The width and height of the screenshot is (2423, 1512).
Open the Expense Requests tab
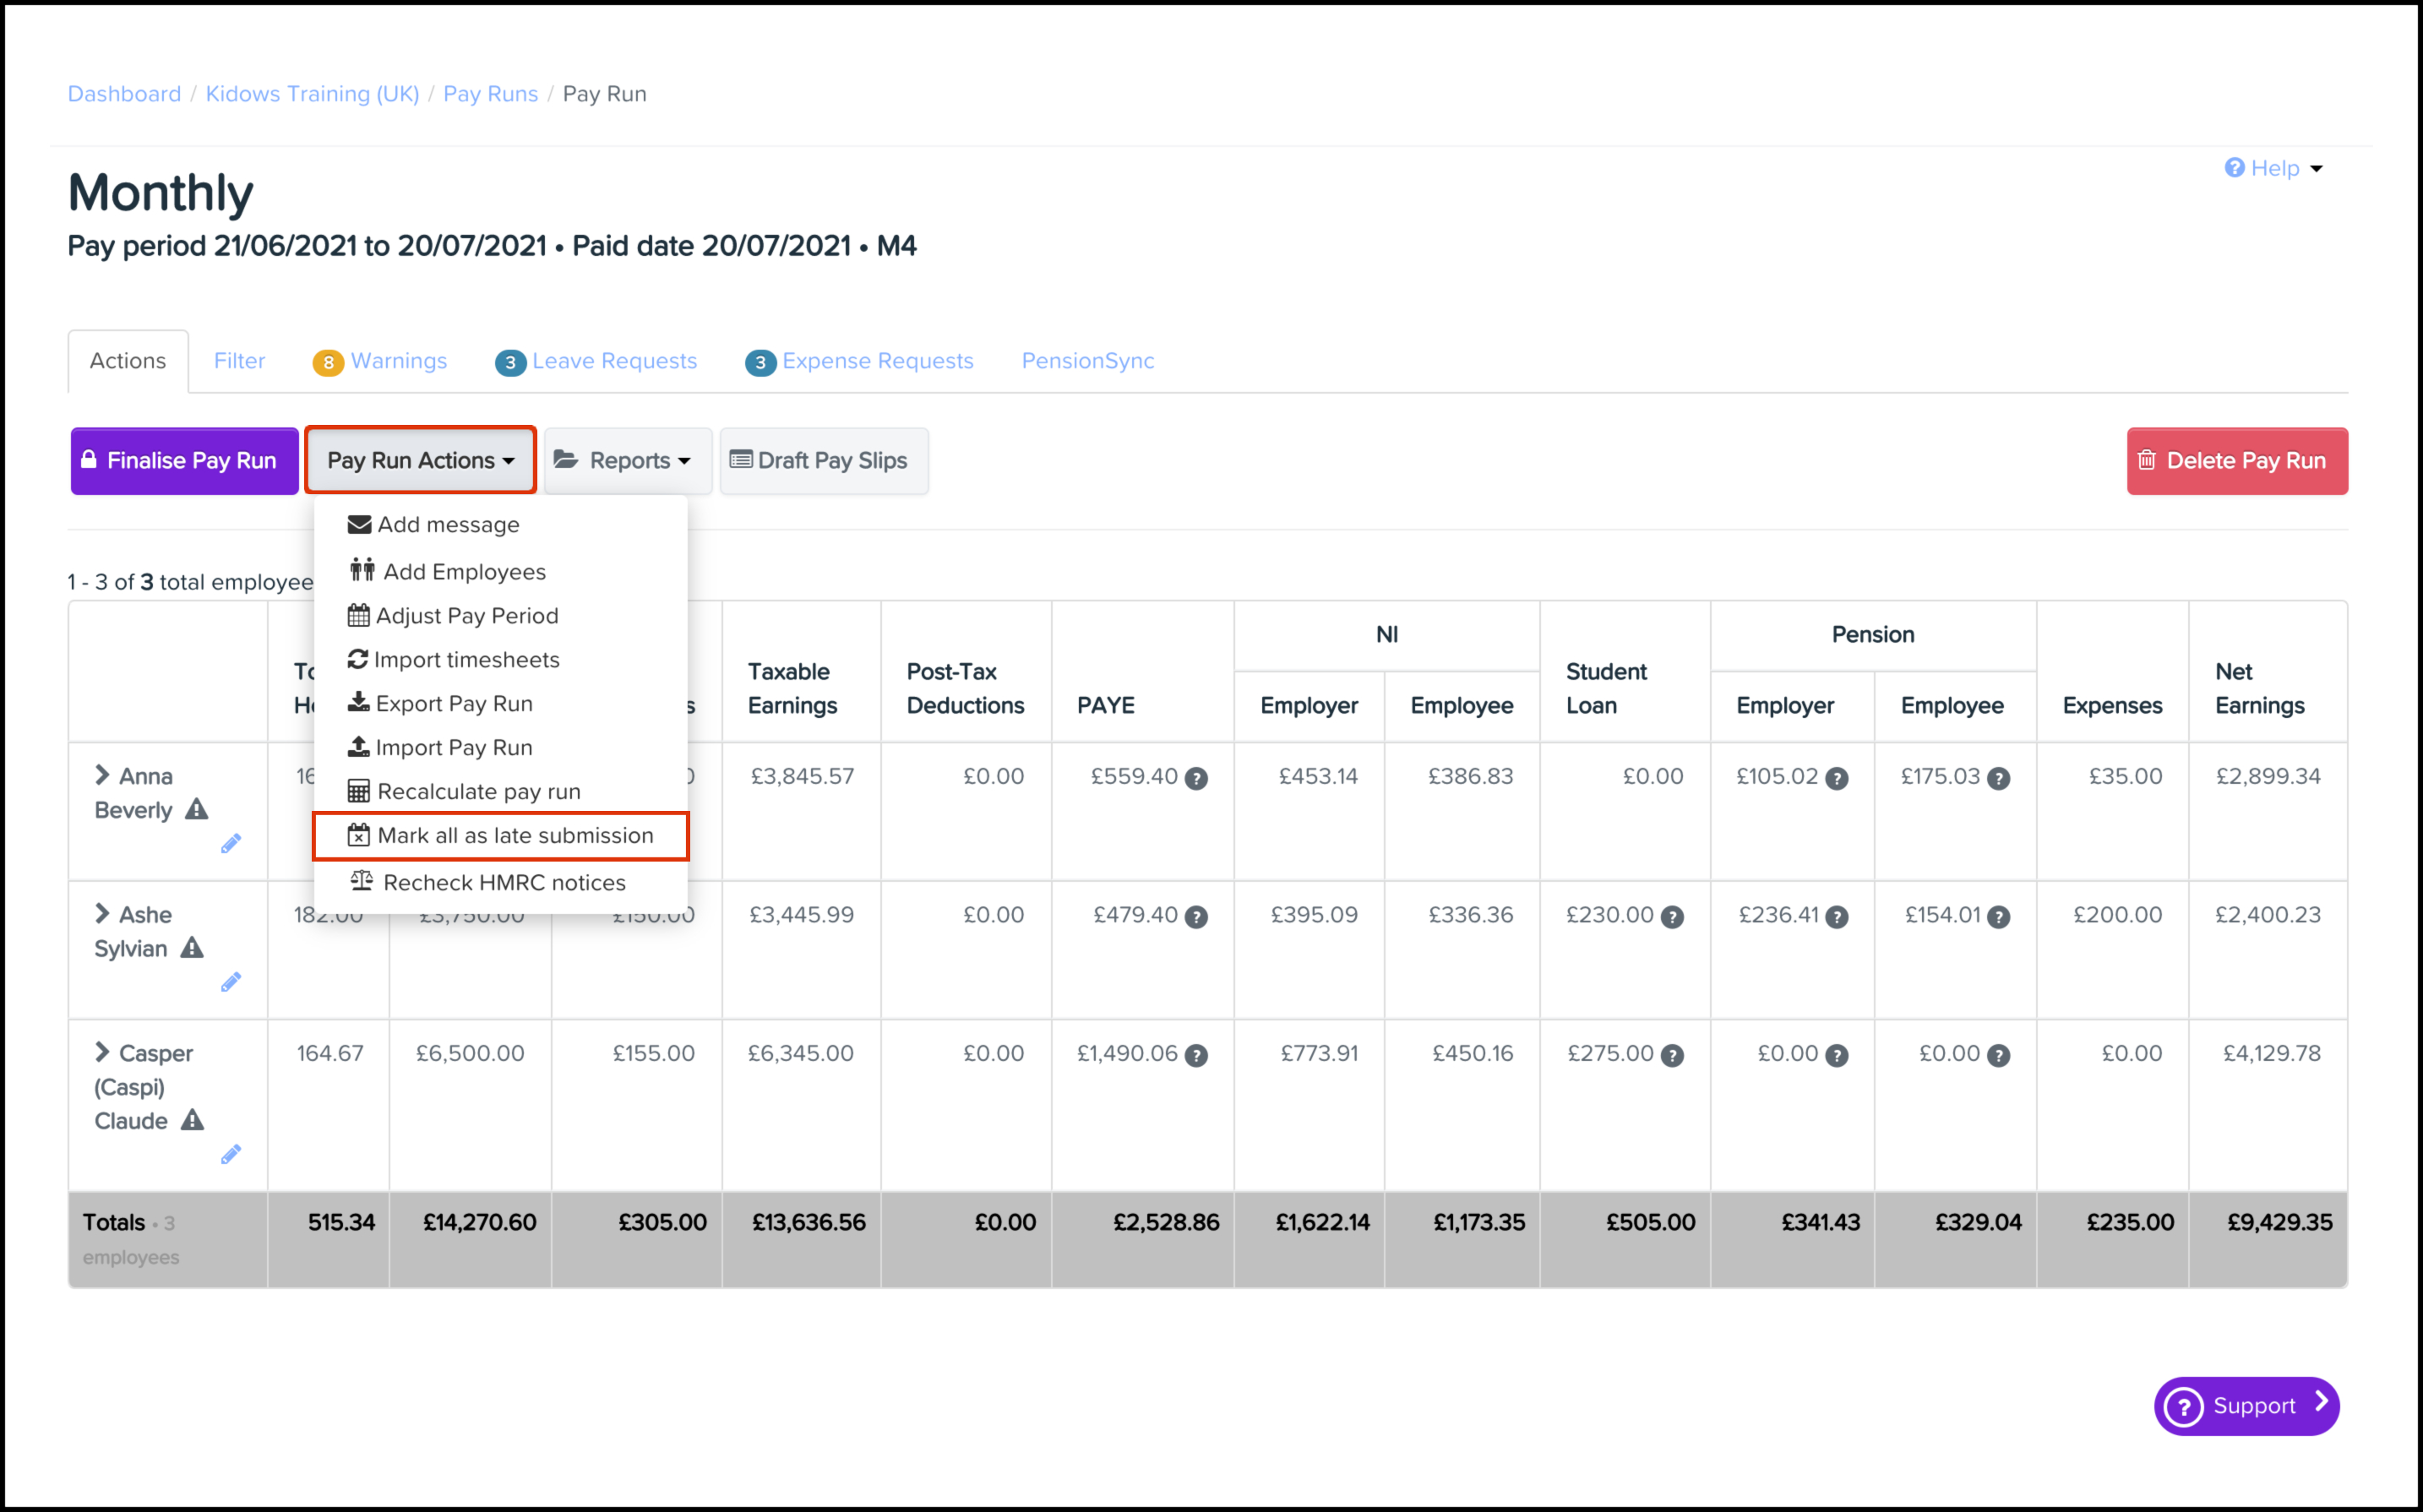860,361
